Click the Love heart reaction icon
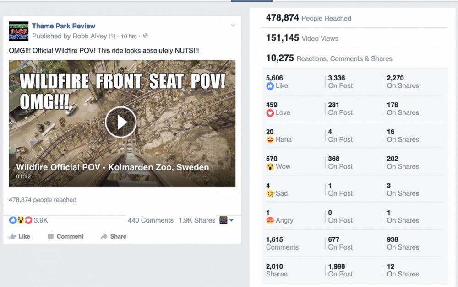458x287 pixels. click(x=270, y=113)
